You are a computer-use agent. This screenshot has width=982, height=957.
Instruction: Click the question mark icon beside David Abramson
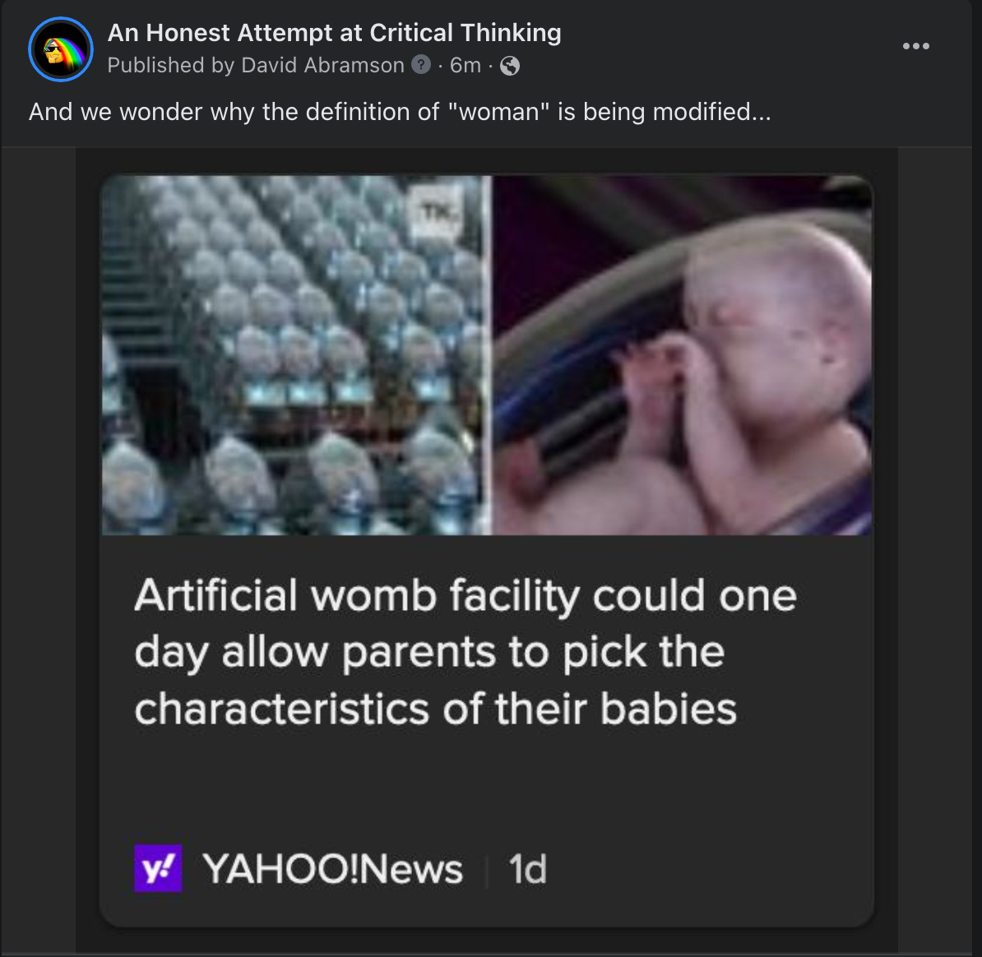[x=421, y=64]
